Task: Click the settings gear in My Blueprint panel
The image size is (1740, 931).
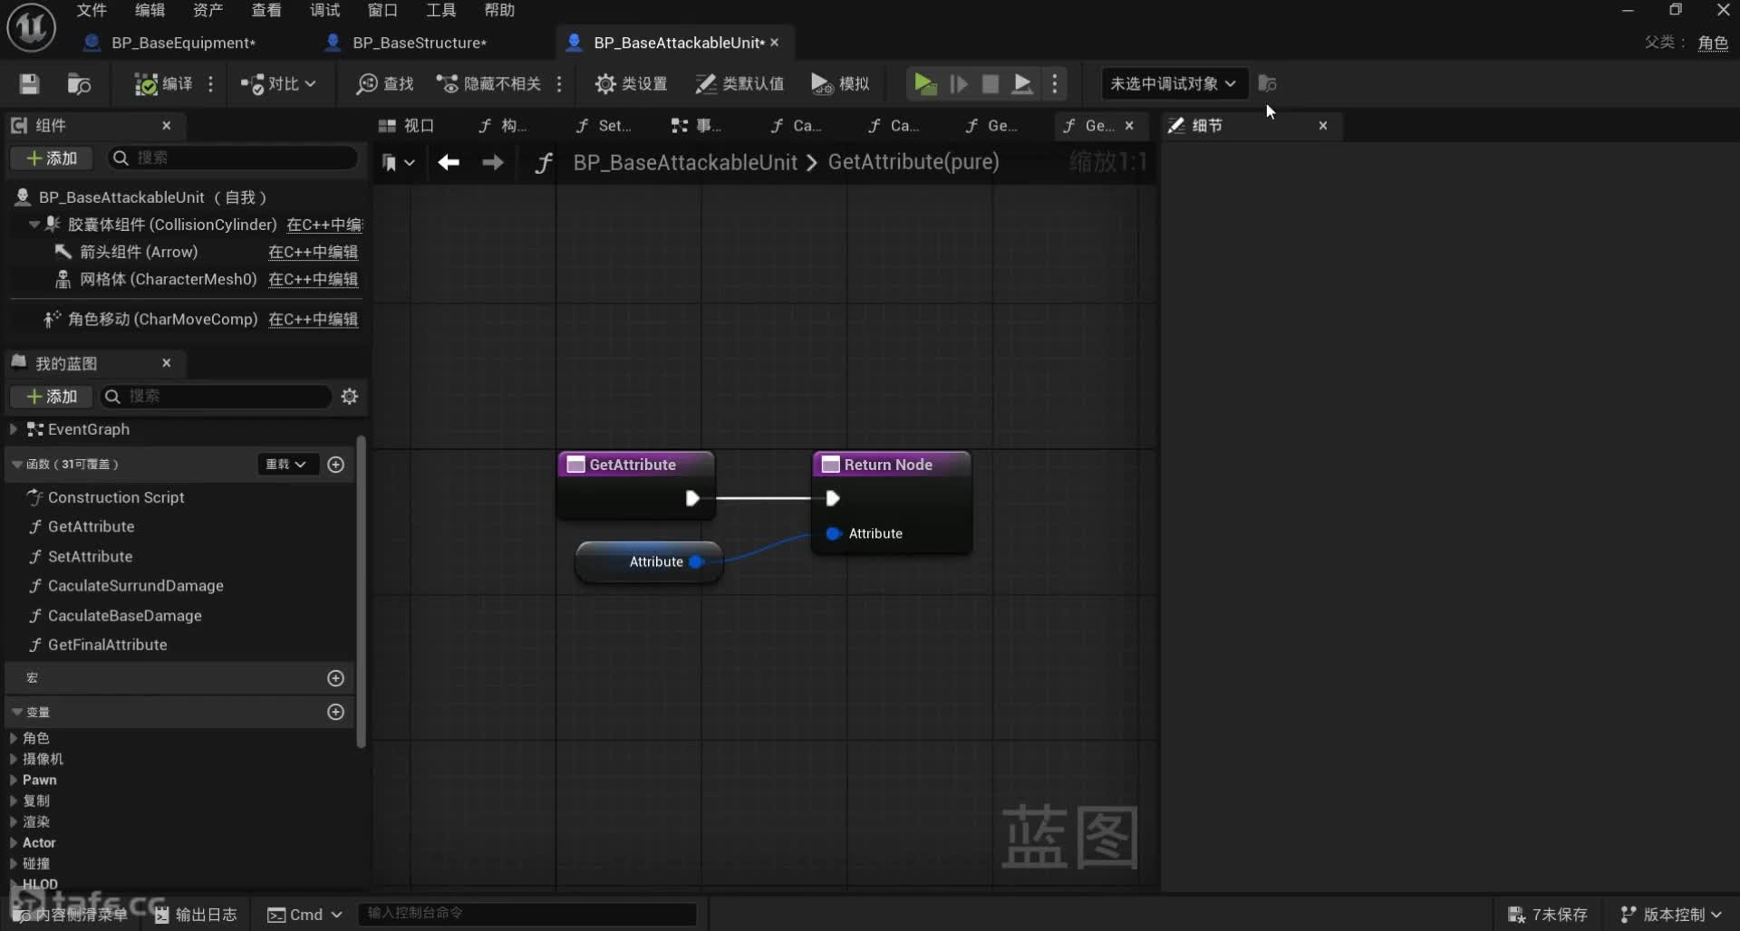Action: [349, 397]
